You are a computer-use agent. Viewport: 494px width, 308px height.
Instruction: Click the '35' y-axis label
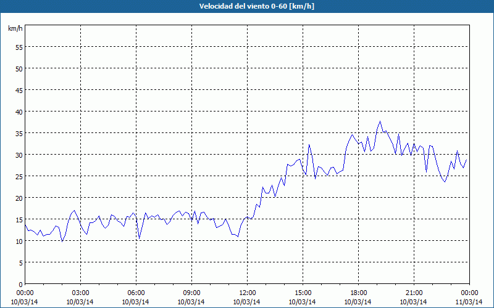(19, 133)
